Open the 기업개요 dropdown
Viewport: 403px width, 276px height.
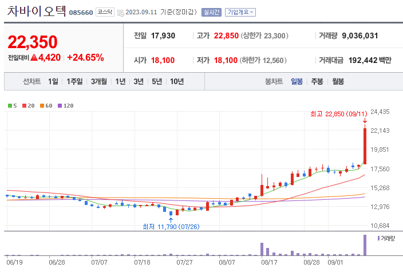coord(240,12)
